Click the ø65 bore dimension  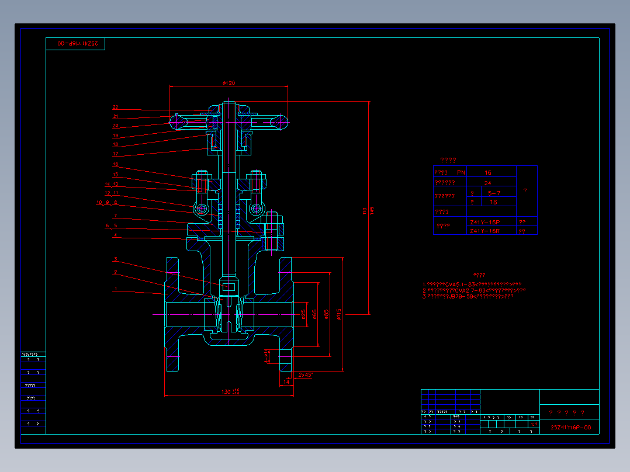314,314
